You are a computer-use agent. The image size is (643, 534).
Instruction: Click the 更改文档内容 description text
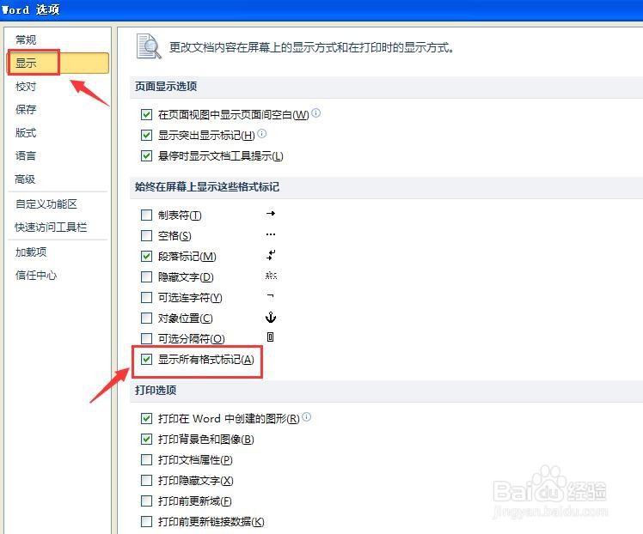312,47
